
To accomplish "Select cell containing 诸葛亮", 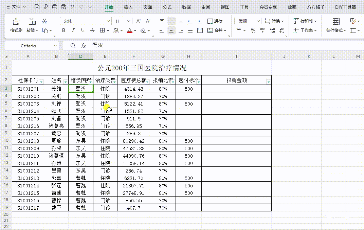I will click(56, 126).
